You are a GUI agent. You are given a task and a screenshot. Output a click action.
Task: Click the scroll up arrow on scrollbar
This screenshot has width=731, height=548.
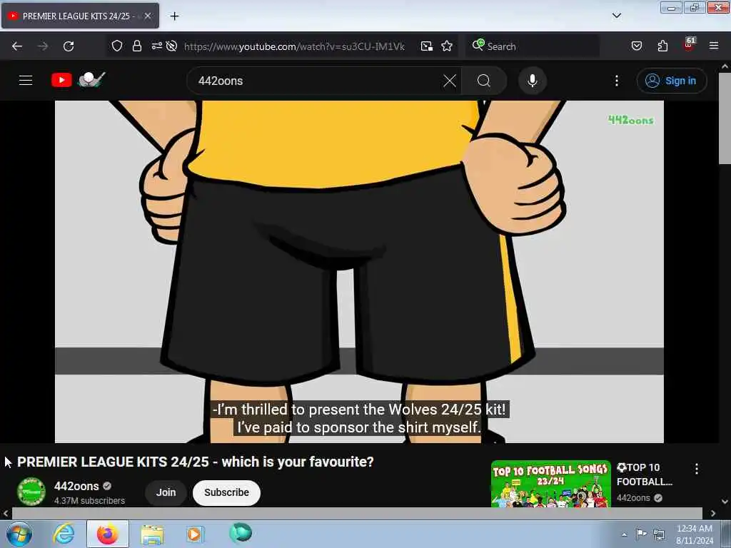point(725,66)
